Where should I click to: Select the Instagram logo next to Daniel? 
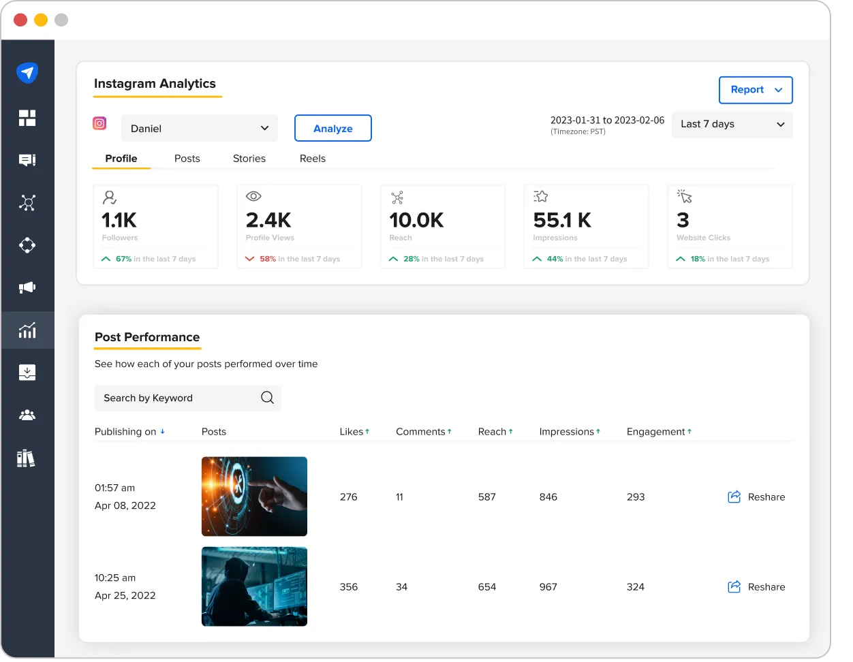[x=99, y=123]
